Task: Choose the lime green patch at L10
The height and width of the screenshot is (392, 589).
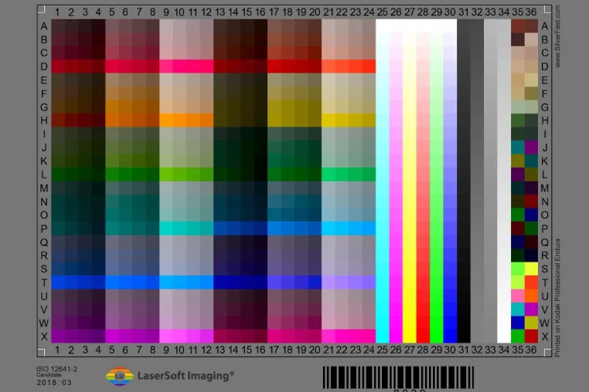Action: (x=179, y=174)
